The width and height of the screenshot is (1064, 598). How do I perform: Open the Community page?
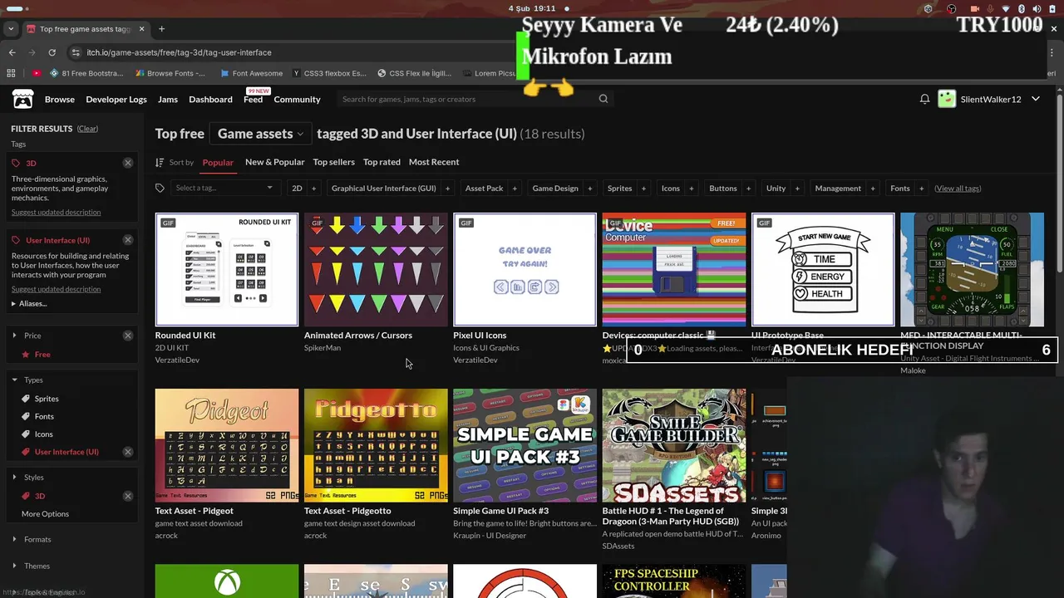pos(297,100)
